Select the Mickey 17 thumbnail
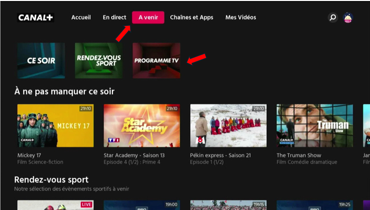This screenshot has height=210, width=370. [x=55, y=126]
